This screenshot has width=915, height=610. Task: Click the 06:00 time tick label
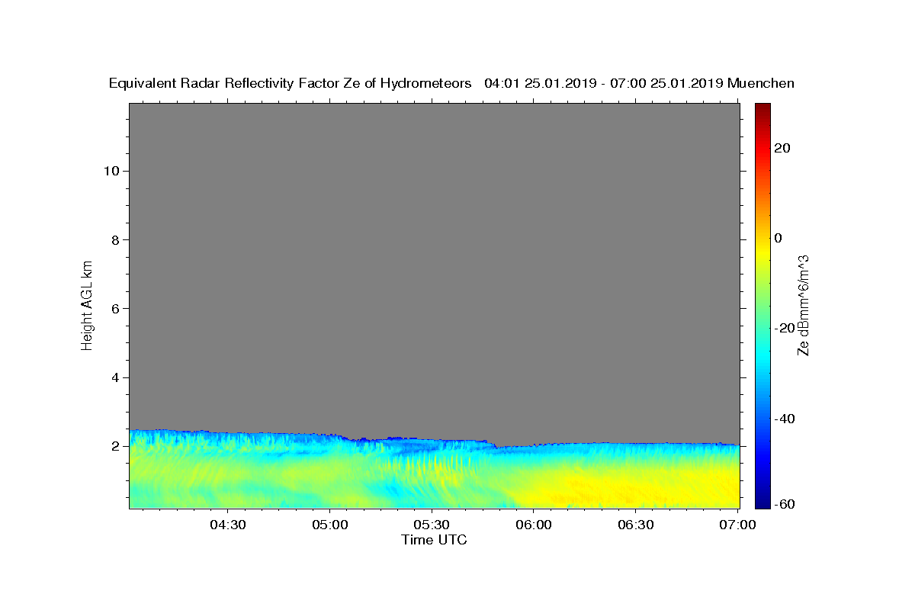click(533, 525)
